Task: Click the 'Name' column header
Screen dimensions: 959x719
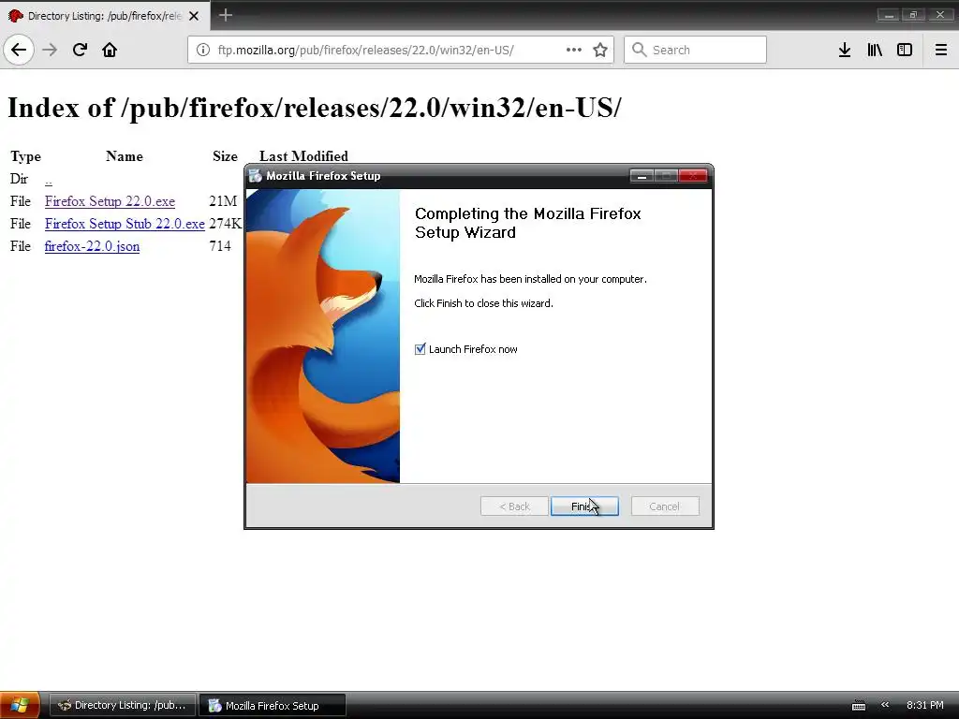Action: pyautogui.click(x=125, y=156)
